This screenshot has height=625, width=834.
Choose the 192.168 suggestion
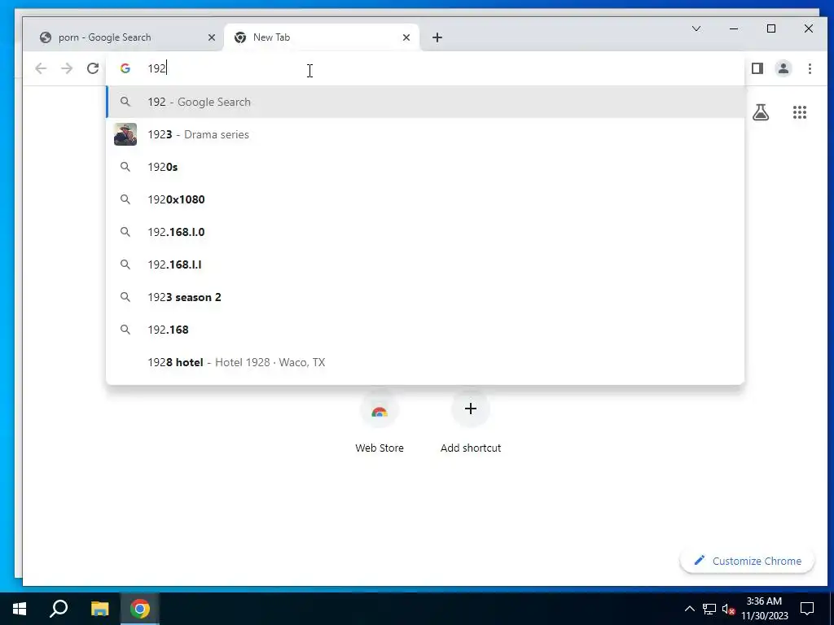point(425,330)
